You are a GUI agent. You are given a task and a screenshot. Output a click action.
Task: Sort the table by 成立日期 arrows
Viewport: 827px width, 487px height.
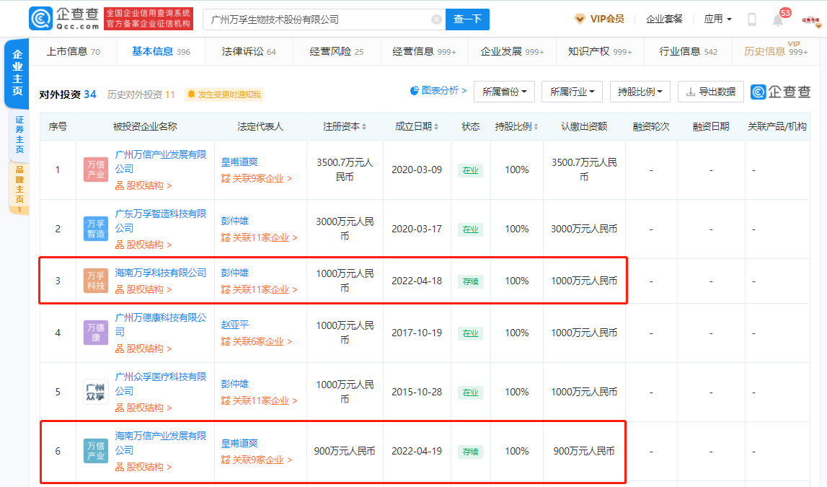(x=436, y=127)
